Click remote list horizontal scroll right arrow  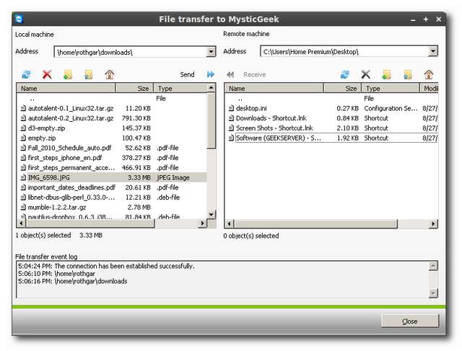[x=433, y=224]
